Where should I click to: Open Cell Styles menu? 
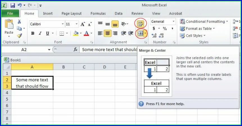tap(193, 36)
